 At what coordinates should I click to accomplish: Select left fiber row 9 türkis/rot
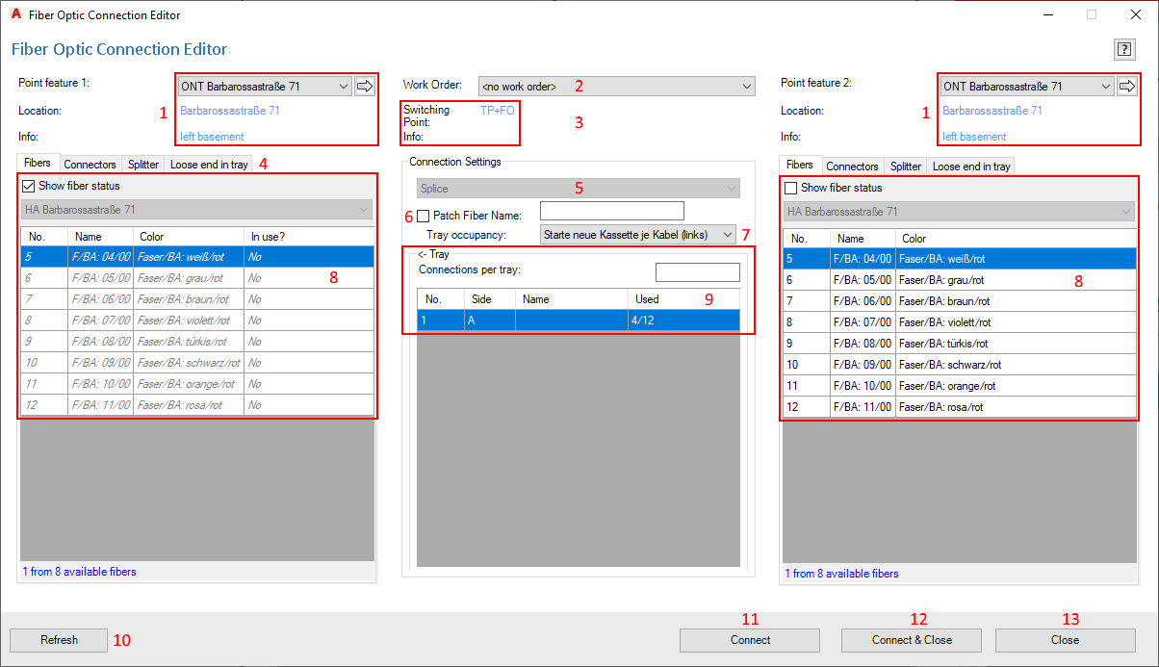[x=197, y=342]
